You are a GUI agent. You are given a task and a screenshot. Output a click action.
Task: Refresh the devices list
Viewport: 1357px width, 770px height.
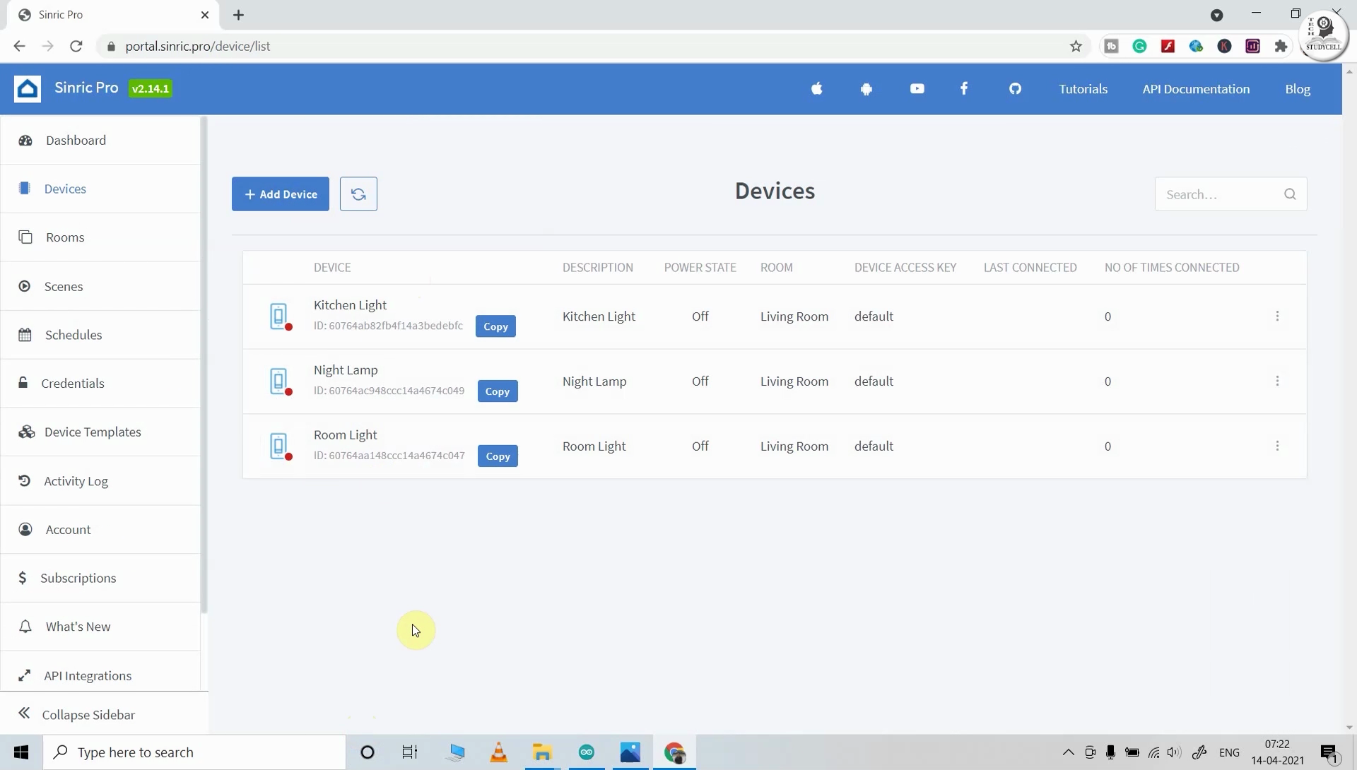click(x=358, y=194)
